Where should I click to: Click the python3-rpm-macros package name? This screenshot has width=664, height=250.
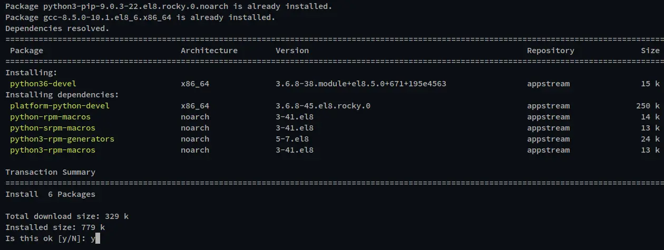pos(53,150)
